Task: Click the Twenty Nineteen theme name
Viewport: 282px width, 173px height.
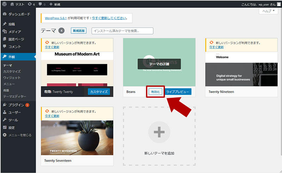Action: point(221,92)
